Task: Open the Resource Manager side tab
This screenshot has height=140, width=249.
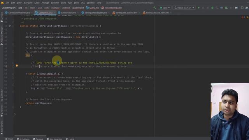Action: [x=2, y=36]
